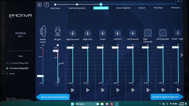Click Back to Select Recording Device
This screenshot has width=189, height=106.
[53, 97]
